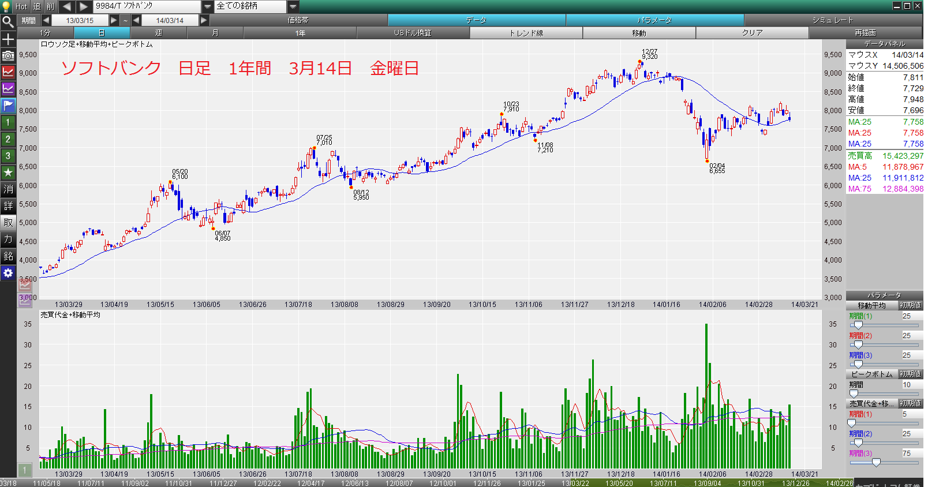Adjust 移動平均 期間(2) red slider
Screen dimensions: 928x487
coord(858,345)
